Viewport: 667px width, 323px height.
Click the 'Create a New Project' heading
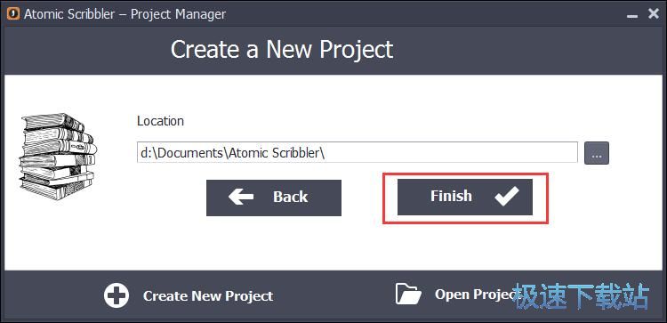tap(282, 49)
